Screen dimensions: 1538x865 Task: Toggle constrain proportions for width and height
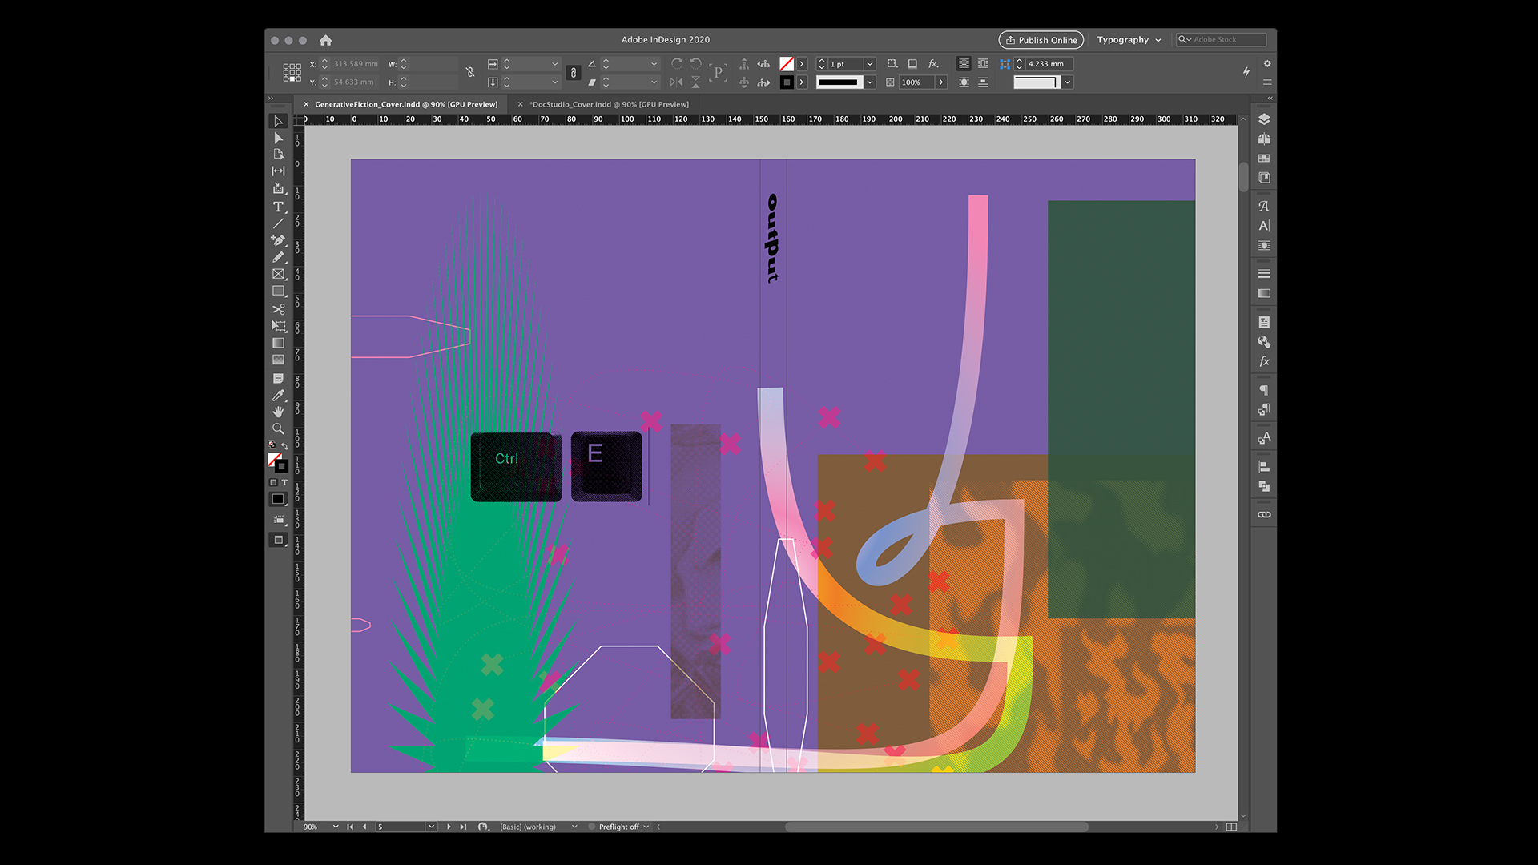470,73
